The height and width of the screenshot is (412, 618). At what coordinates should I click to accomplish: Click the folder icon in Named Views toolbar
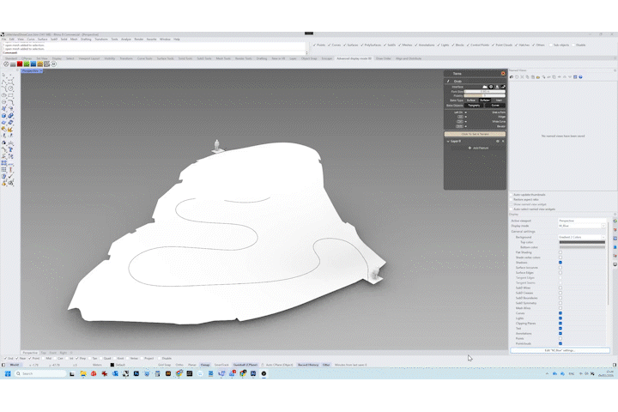[x=538, y=77]
